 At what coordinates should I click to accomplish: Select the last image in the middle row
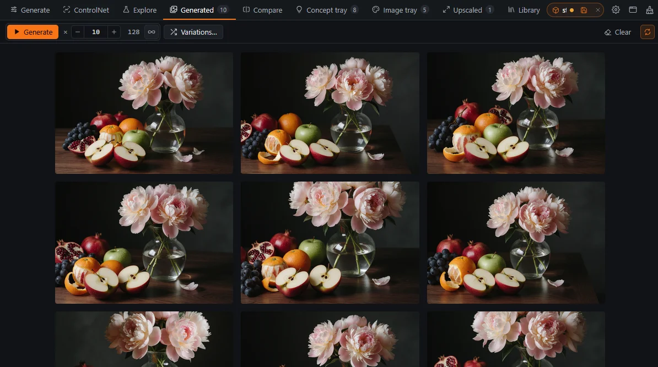point(516,243)
